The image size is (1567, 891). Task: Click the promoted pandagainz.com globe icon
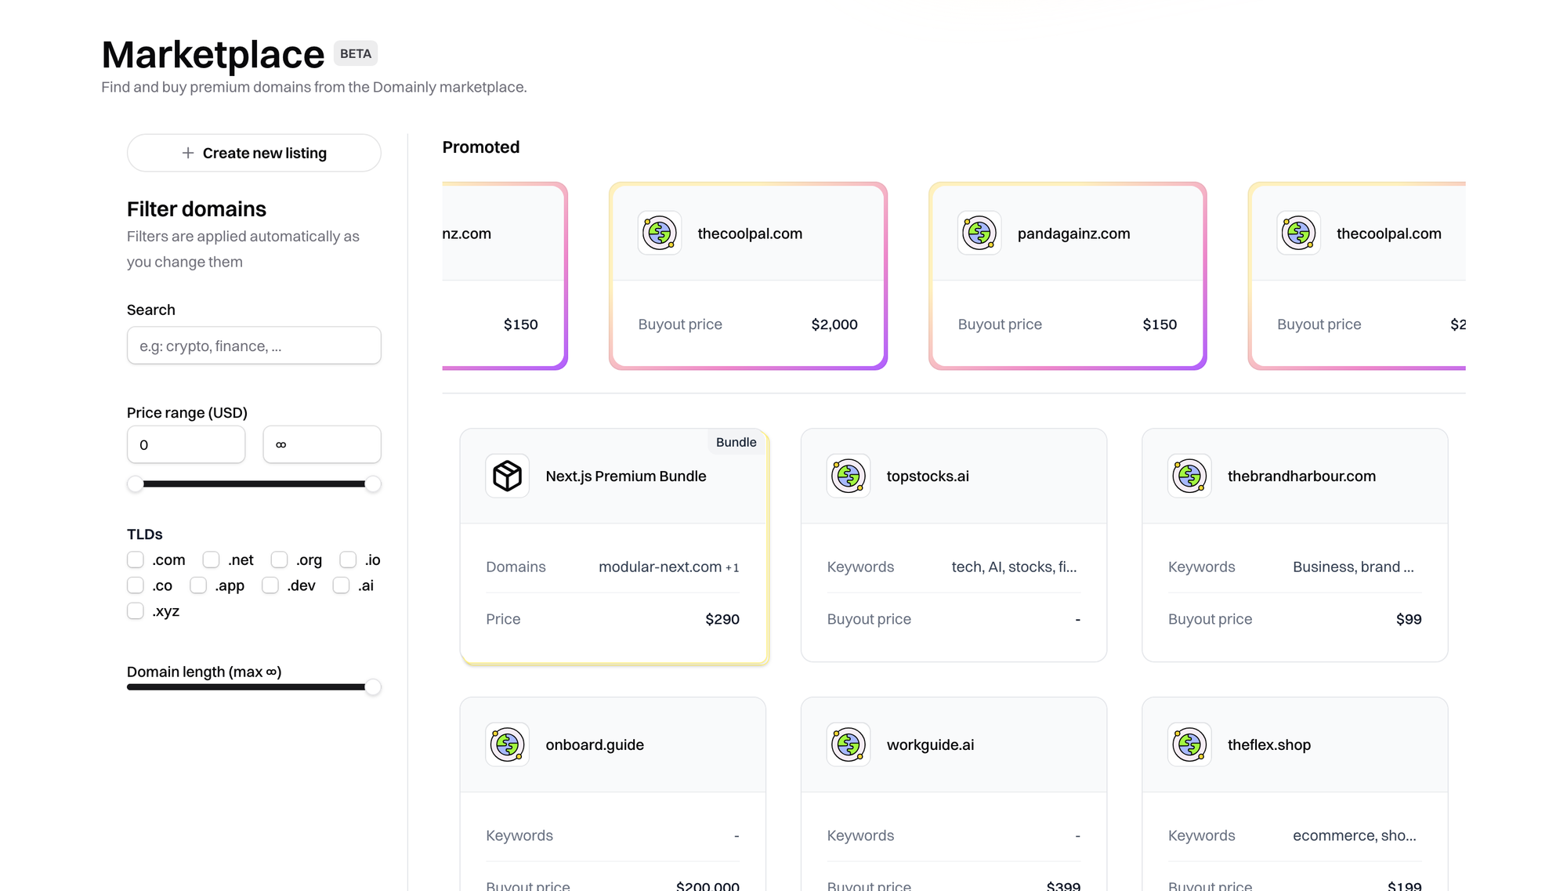click(979, 233)
